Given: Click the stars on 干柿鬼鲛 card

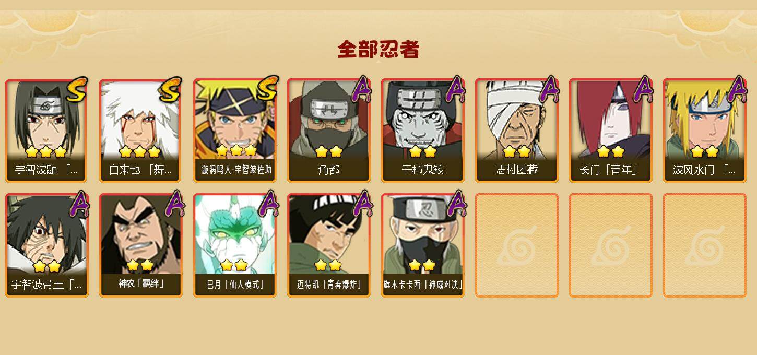Looking at the screenshot, I should click(423, 152).
